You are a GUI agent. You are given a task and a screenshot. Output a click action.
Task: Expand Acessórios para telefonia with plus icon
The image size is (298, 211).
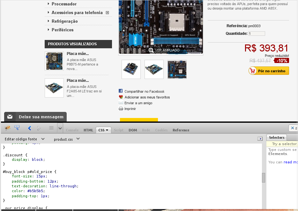108,12
